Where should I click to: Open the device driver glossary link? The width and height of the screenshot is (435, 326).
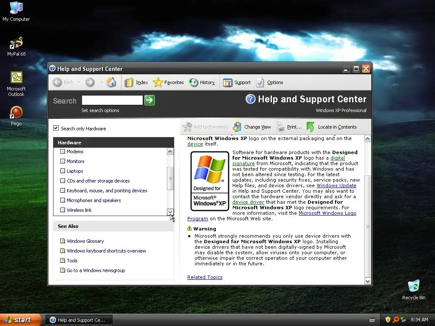tap(248, 202)
